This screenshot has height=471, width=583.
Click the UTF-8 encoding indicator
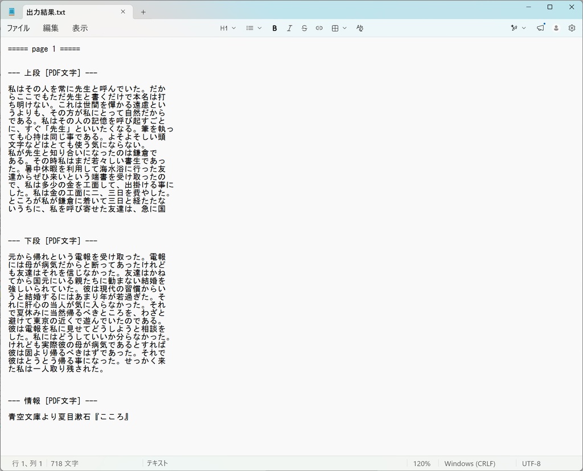531,464
